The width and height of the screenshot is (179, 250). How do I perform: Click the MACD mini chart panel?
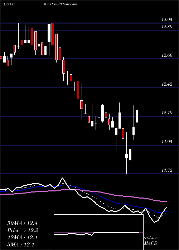pos(98,232)
